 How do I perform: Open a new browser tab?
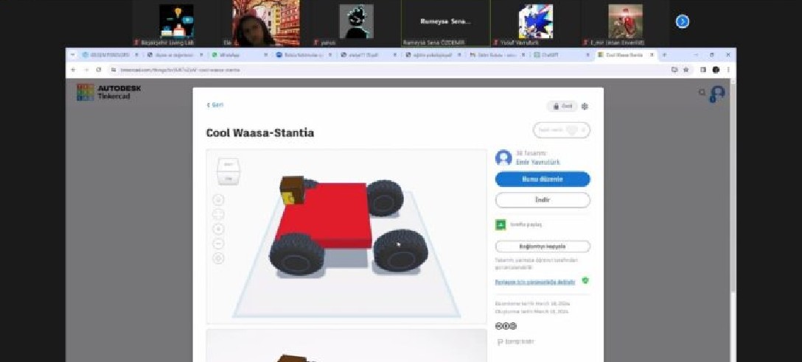(664, 54)
